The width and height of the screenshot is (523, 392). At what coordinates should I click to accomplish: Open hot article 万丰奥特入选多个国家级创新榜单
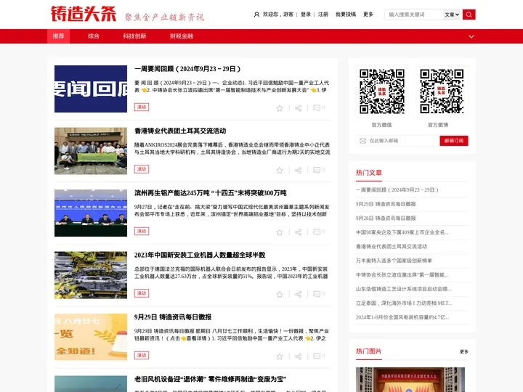394,261
